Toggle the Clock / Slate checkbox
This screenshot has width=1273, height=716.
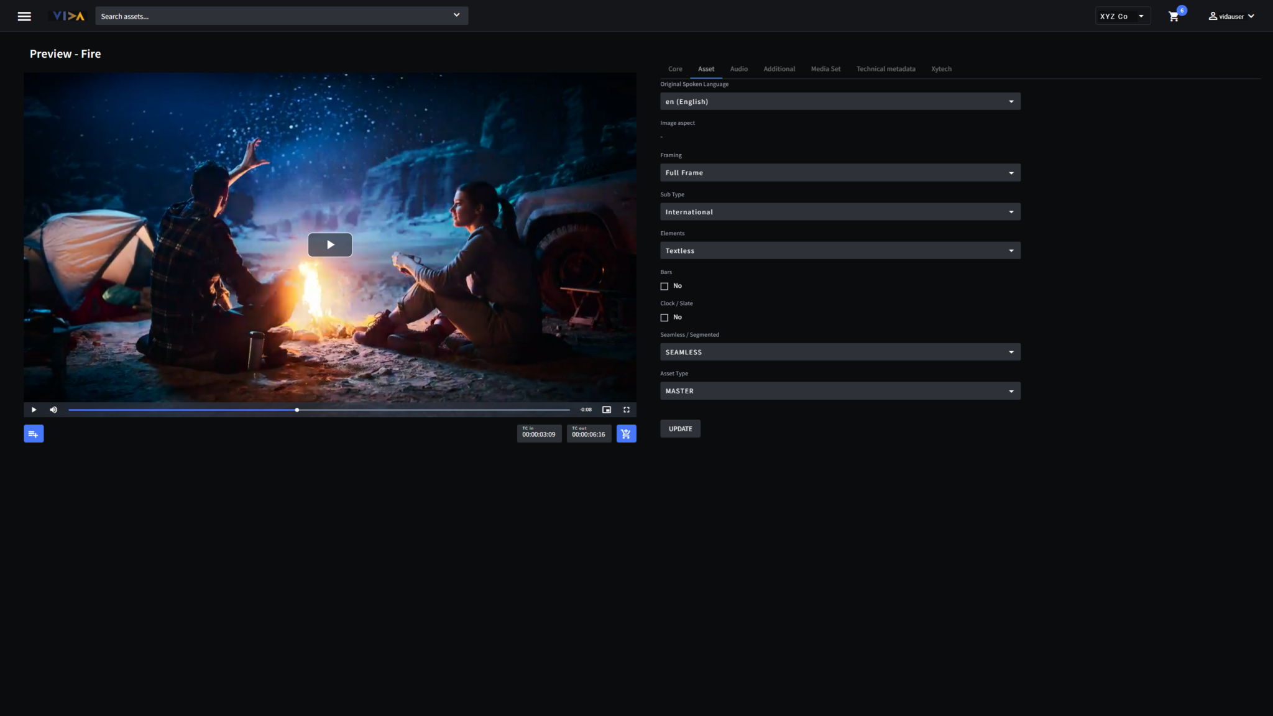[664, 318]
